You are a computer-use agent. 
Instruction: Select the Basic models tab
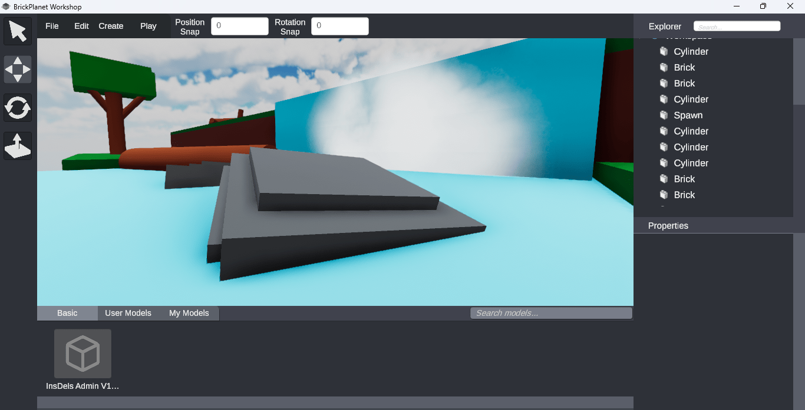(67, 313)
